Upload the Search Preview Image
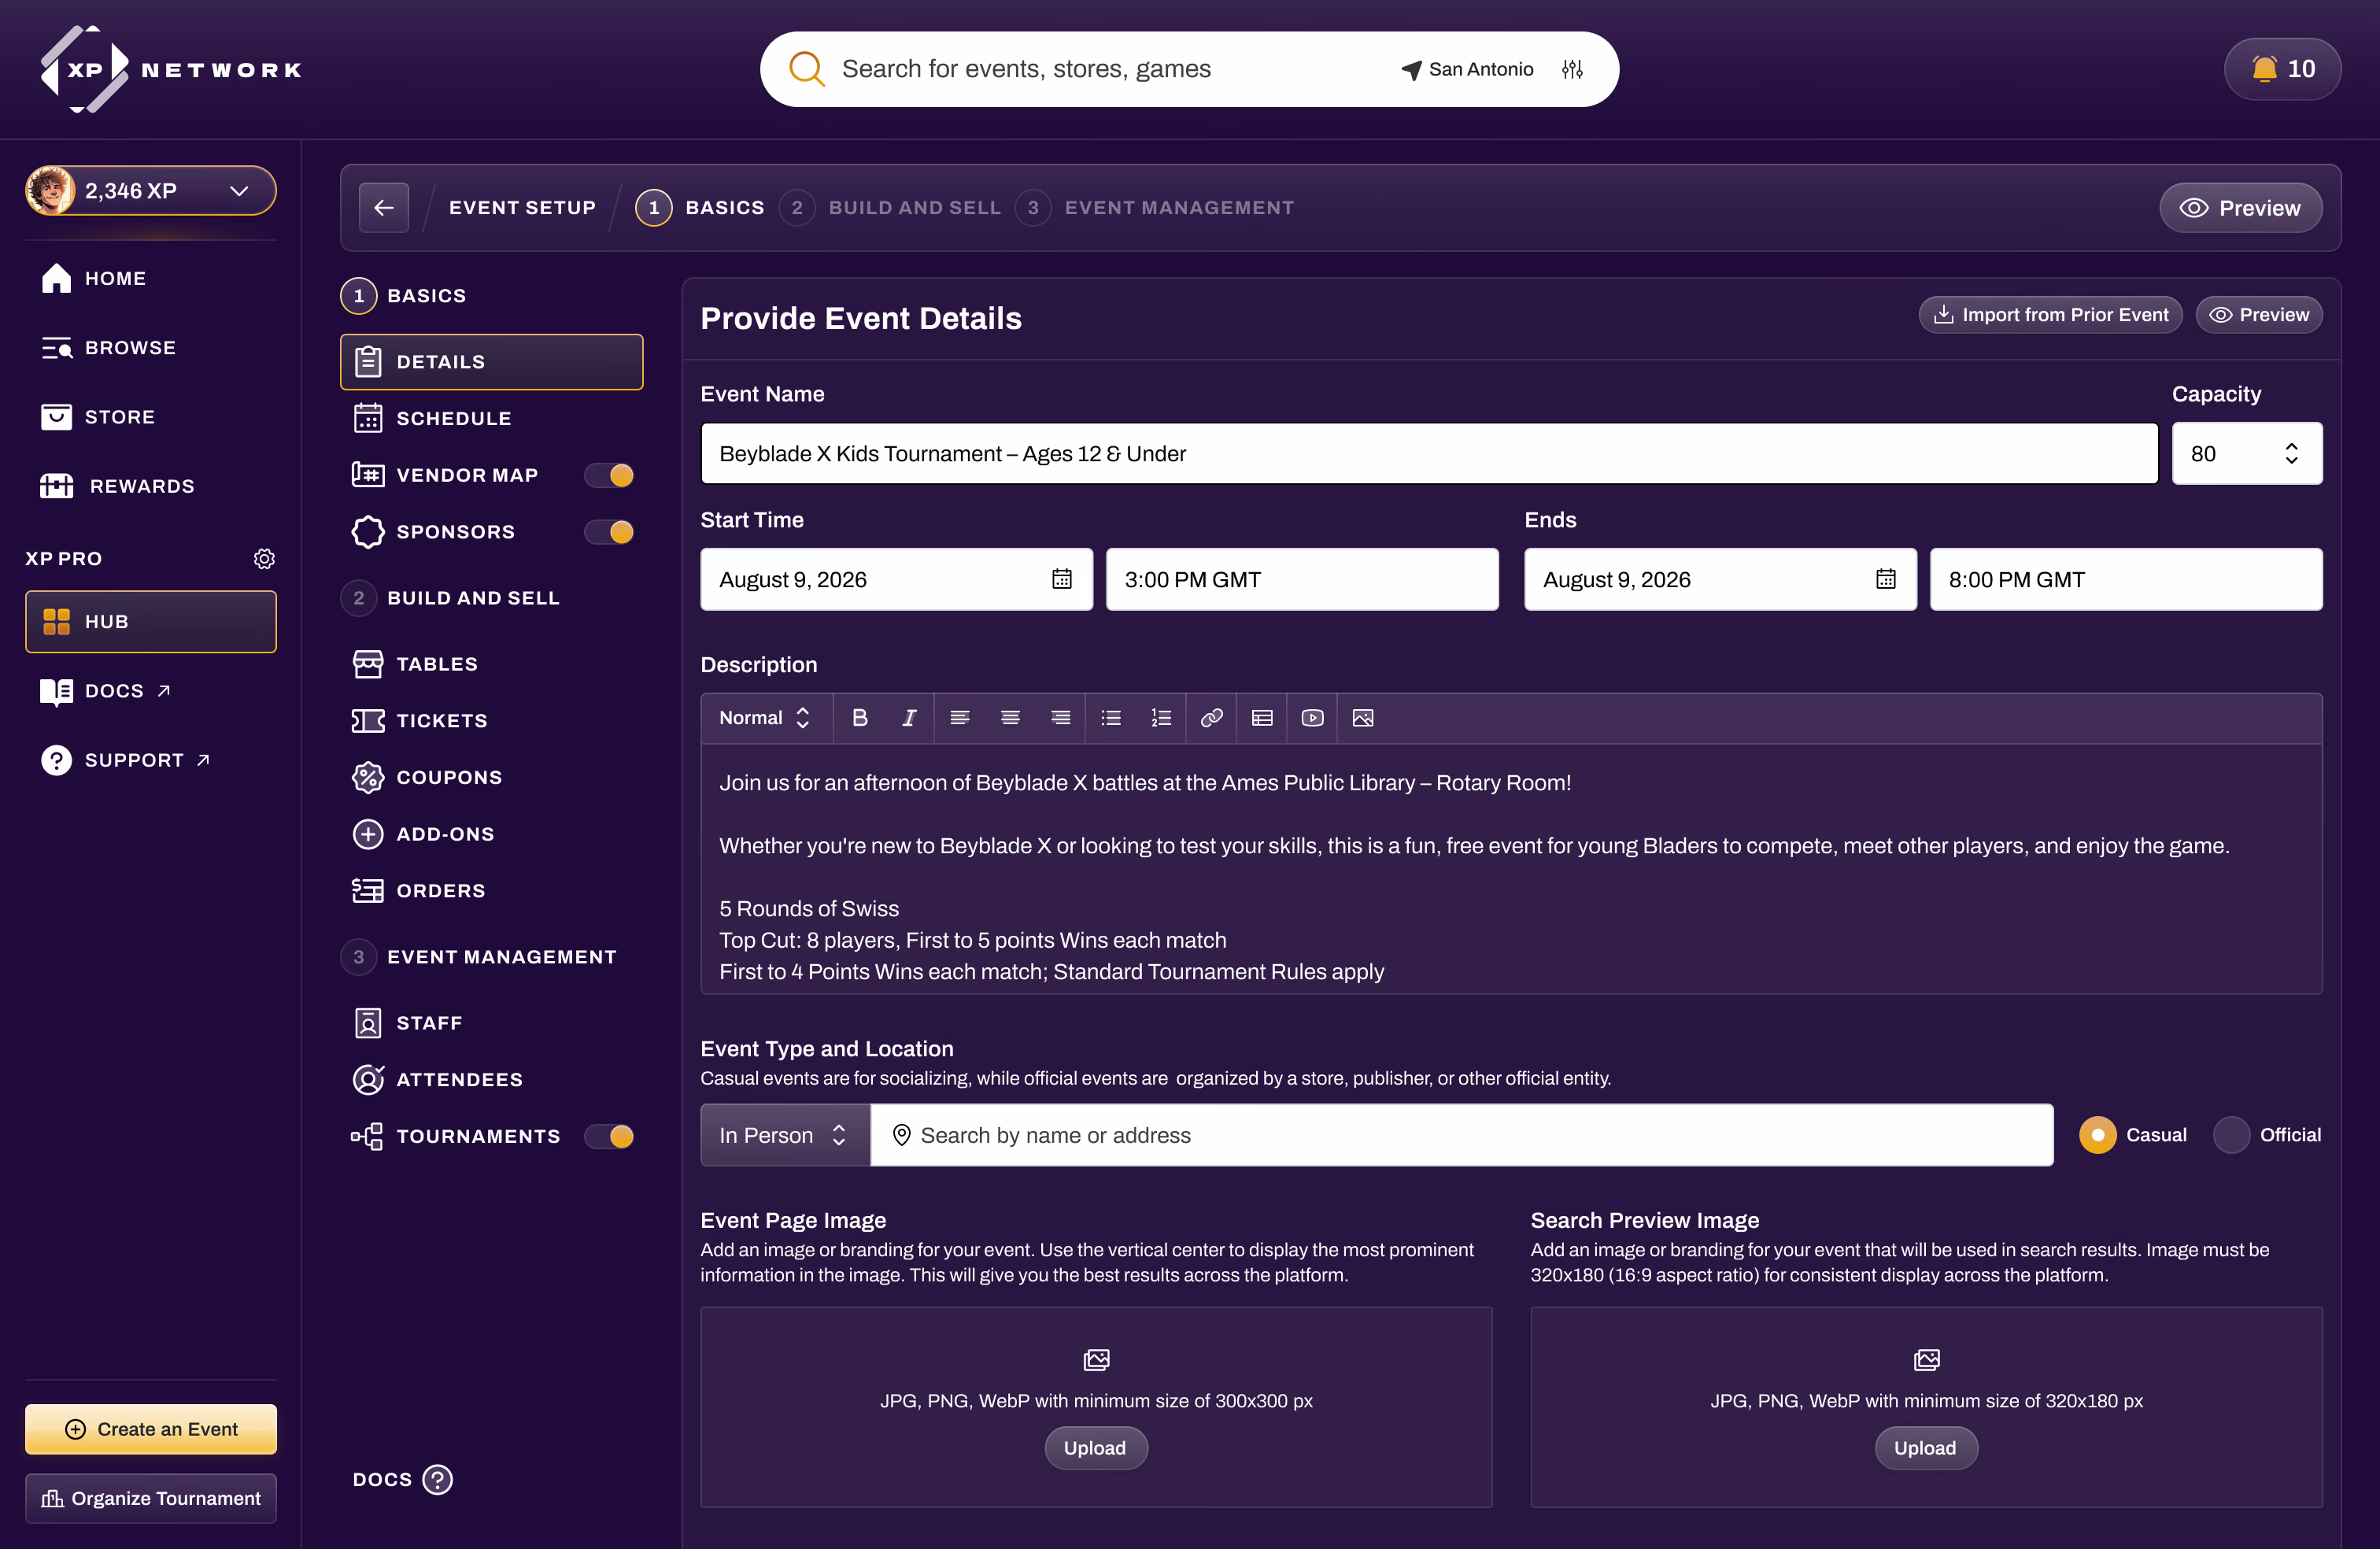This screenshot has height=1549, width=2380. pyautogui.click(x=1926, y=1448)
